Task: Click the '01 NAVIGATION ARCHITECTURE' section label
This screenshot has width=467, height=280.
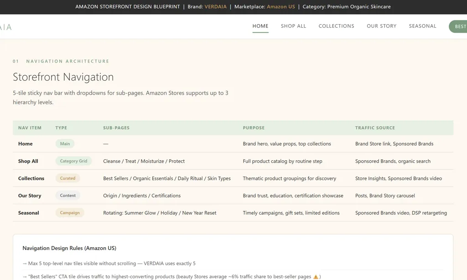Action: pyautogui.click(x=61, y=61)
